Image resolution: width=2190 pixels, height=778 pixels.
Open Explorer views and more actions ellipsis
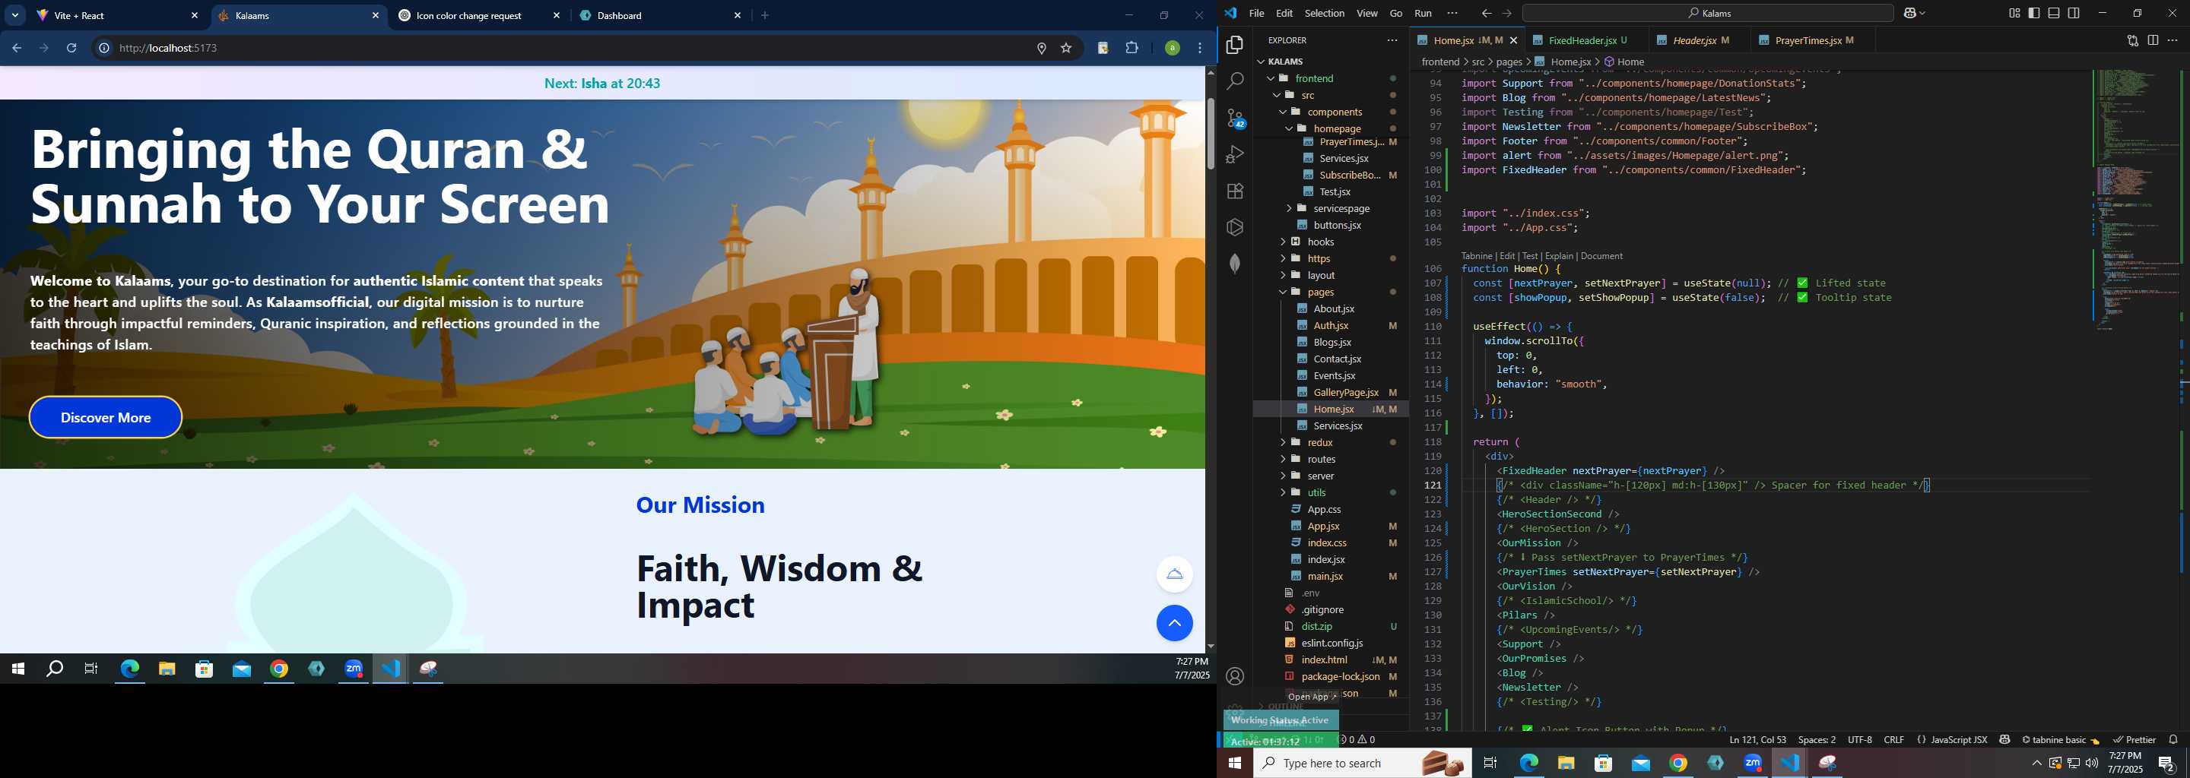(1392, 40)
